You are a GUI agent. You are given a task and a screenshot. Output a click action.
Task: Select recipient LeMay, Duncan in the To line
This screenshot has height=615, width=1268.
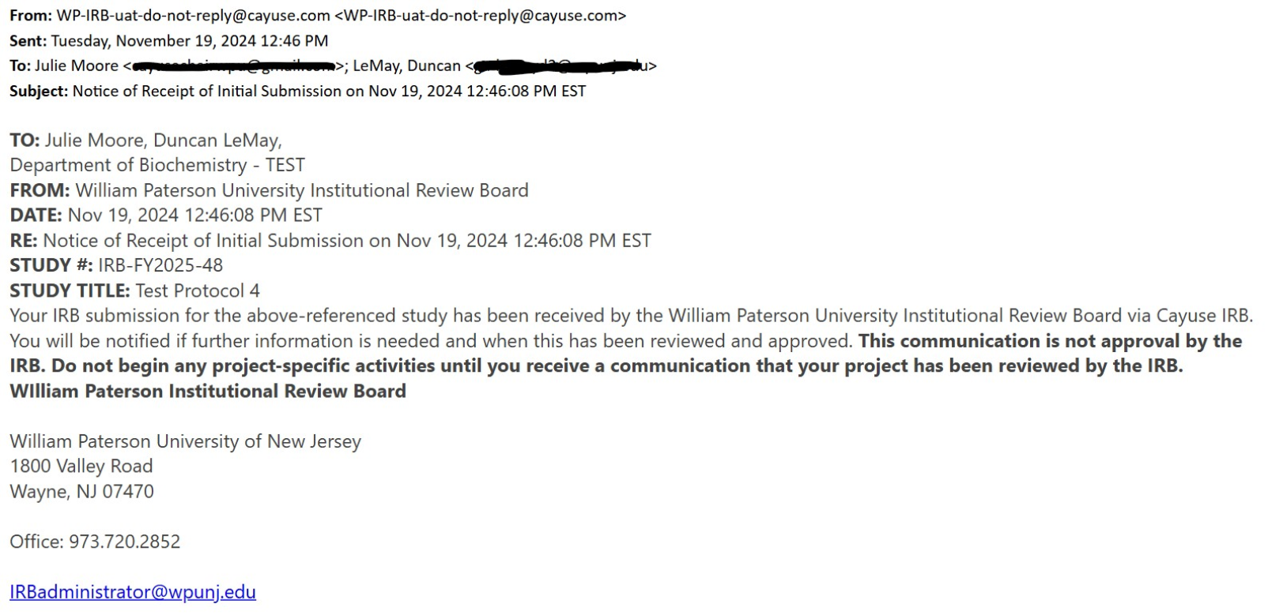pos(406,66)
